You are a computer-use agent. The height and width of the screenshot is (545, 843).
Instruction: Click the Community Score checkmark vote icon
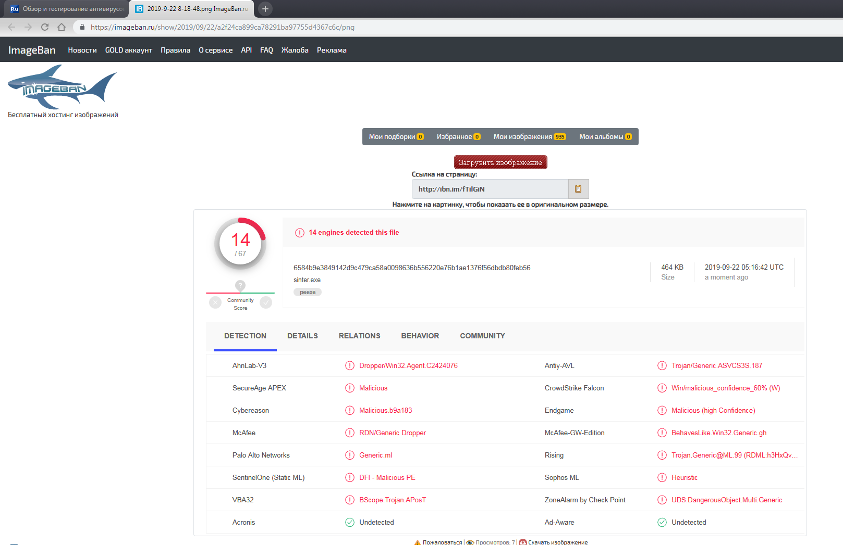(266, 302)
